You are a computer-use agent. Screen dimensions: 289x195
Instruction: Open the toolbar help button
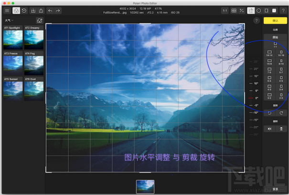pos(283,10)
